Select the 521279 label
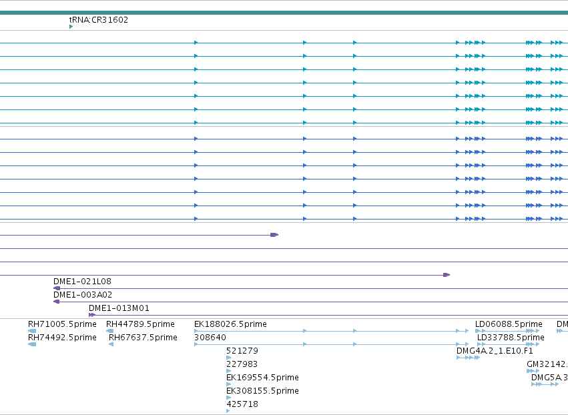This screenshot has height=415, width=568. click(242, 351)
